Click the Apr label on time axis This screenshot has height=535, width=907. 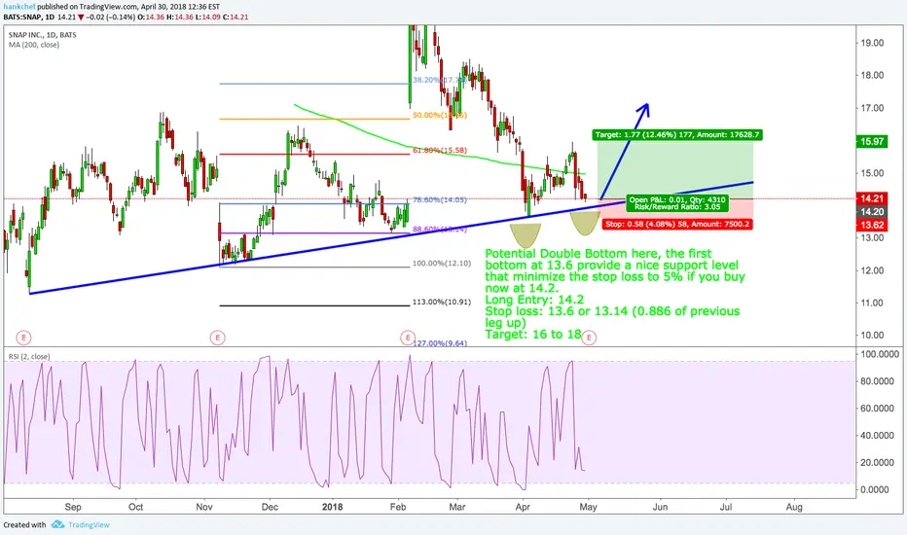point(523,507)
